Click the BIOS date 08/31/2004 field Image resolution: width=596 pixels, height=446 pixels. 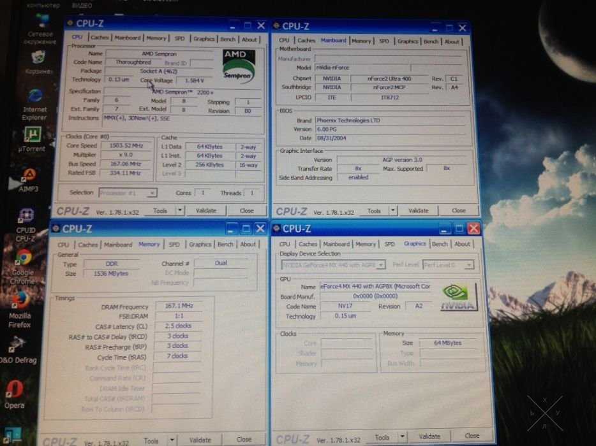click(x=391, y=138)
